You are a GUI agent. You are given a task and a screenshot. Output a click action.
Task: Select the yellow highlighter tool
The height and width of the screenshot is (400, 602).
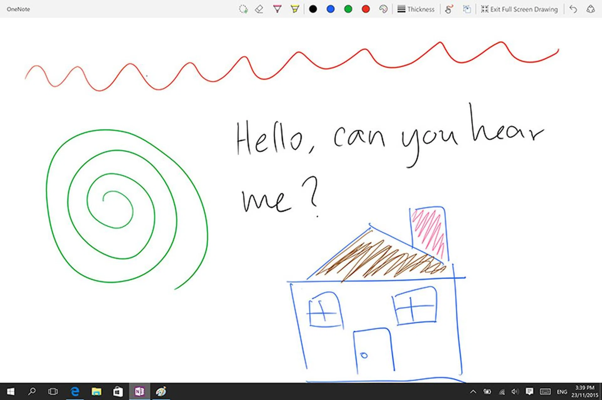295,9
